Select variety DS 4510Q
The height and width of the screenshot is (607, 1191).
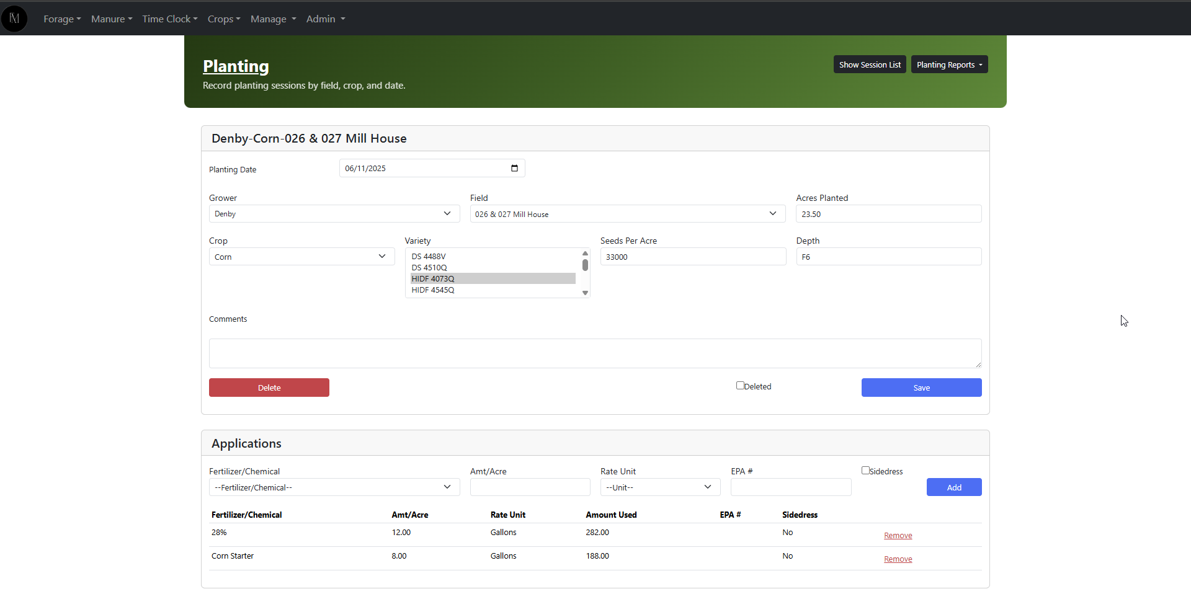click(493, 267)
